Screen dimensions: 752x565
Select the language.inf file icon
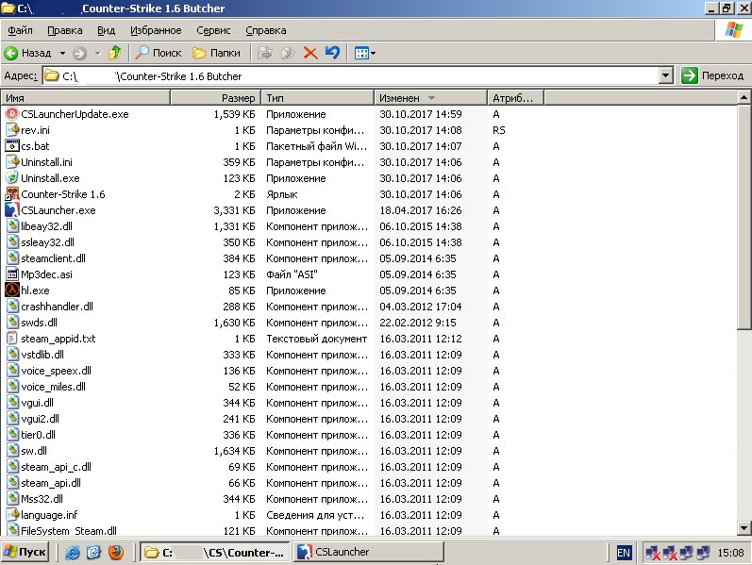coord(12,515)
